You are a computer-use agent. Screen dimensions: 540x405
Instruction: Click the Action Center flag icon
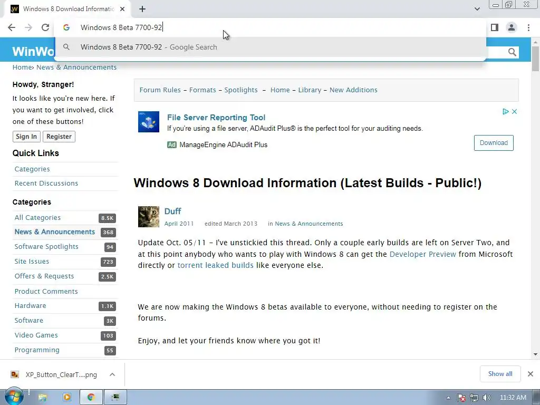461,398
